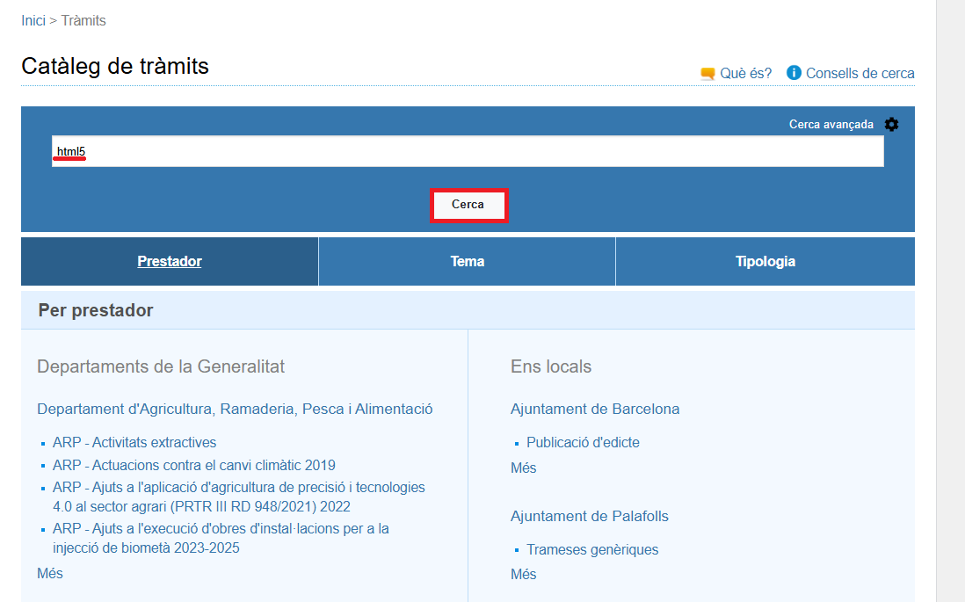Click the search text input field

(468, 152)
